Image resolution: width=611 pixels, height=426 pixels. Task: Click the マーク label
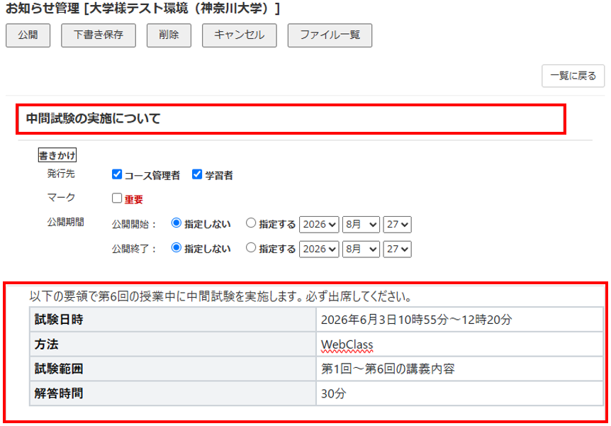click(61, 198)
